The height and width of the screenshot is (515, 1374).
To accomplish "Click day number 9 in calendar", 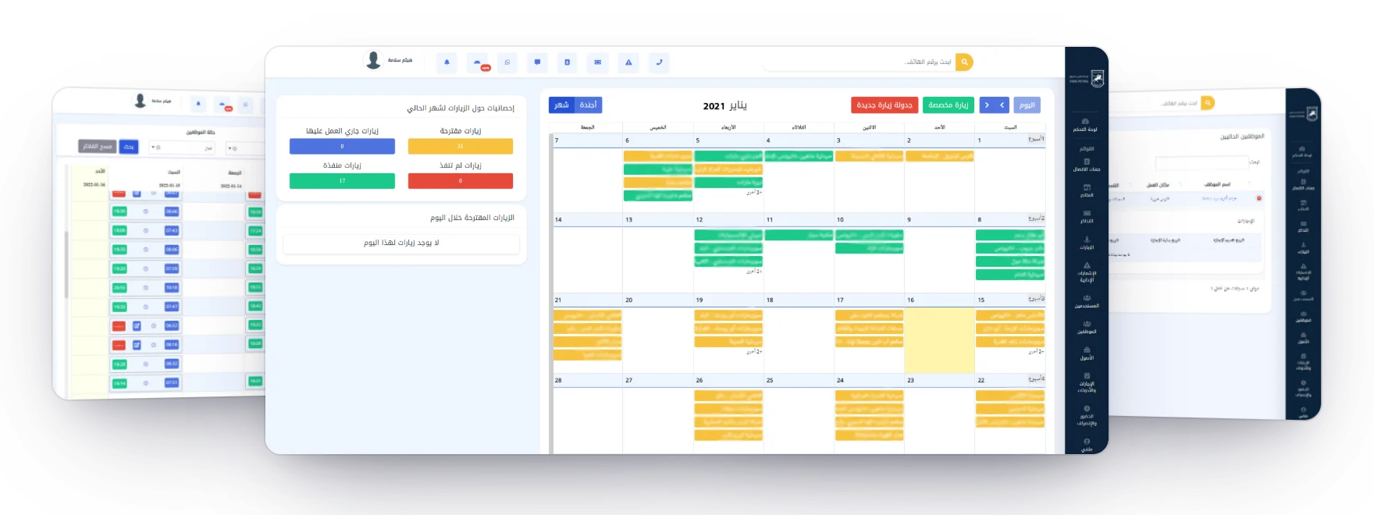I will click(x=909, y=220).
